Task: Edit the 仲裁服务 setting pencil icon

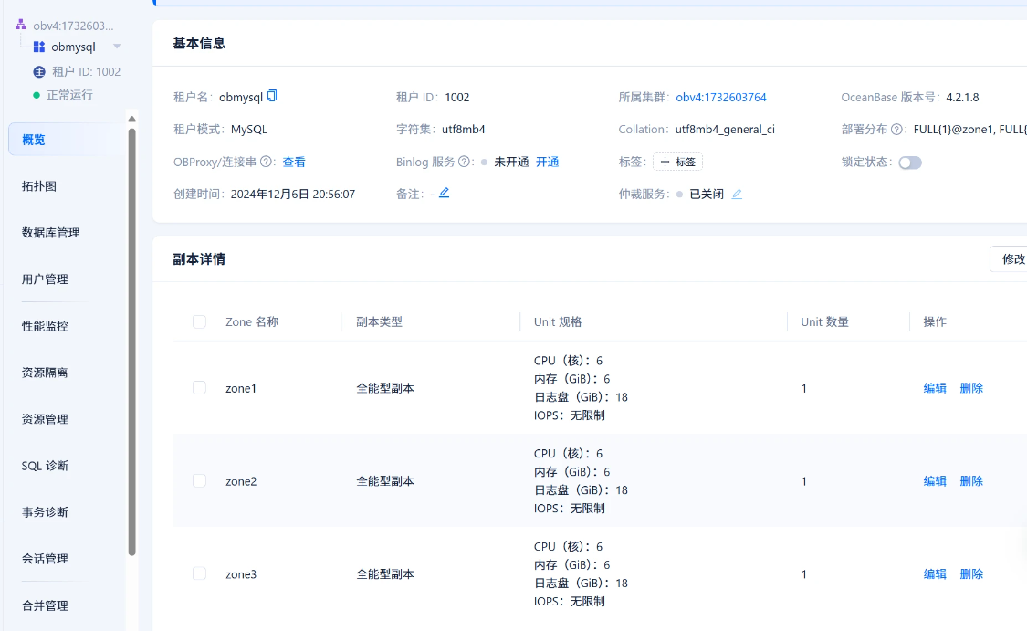Action: (x=737, y=194)
